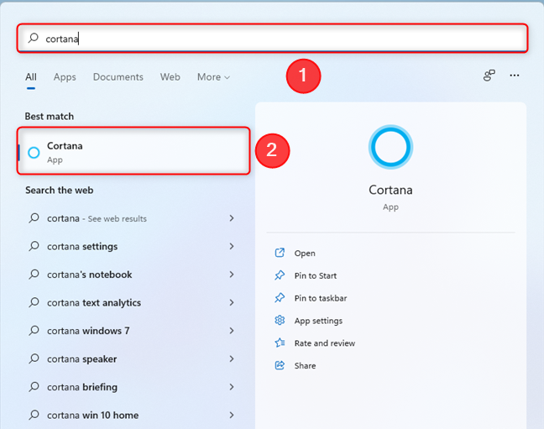
Task: Open Cortana App best match result
Action: tap(133, 151)
